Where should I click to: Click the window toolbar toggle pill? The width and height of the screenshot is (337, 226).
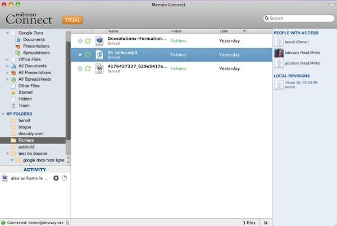click(x=332, y=4)
